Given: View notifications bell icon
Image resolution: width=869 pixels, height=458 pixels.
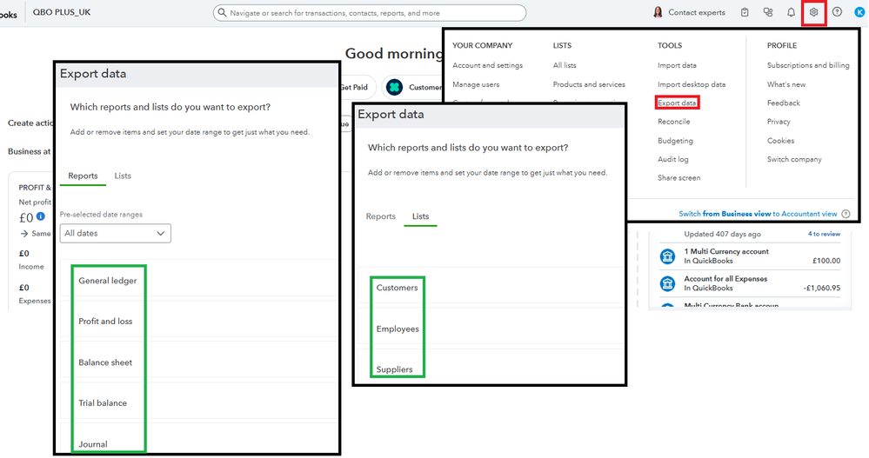Looking at the screenshot, I should [791, 12].
